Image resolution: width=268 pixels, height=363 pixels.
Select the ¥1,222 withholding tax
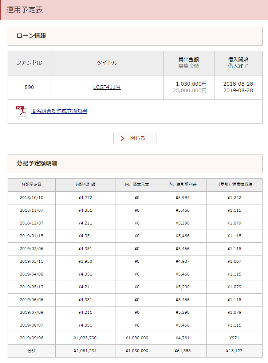coord(234,198)
